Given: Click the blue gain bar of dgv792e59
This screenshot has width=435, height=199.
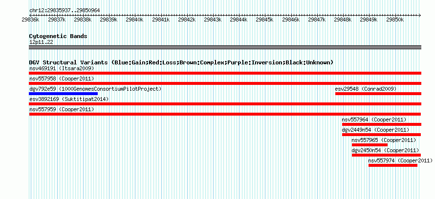Looking at the screenshot, I should [63, 94].
